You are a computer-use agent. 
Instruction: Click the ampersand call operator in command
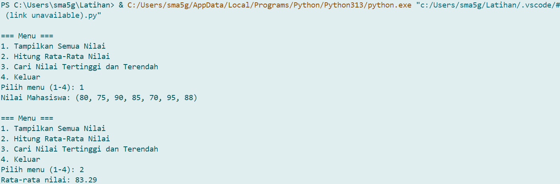pyautogui.click(x=121, y=6)
